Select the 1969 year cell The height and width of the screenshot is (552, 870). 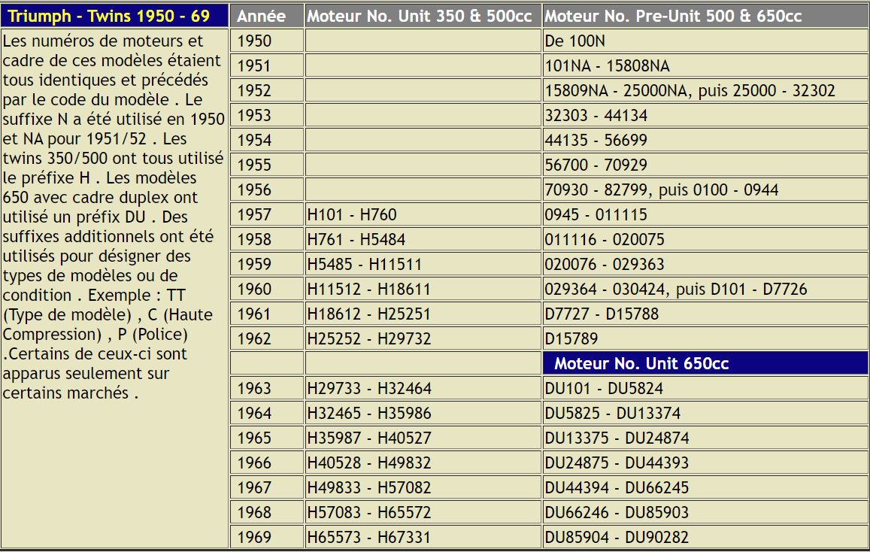[x=254, y=538]
